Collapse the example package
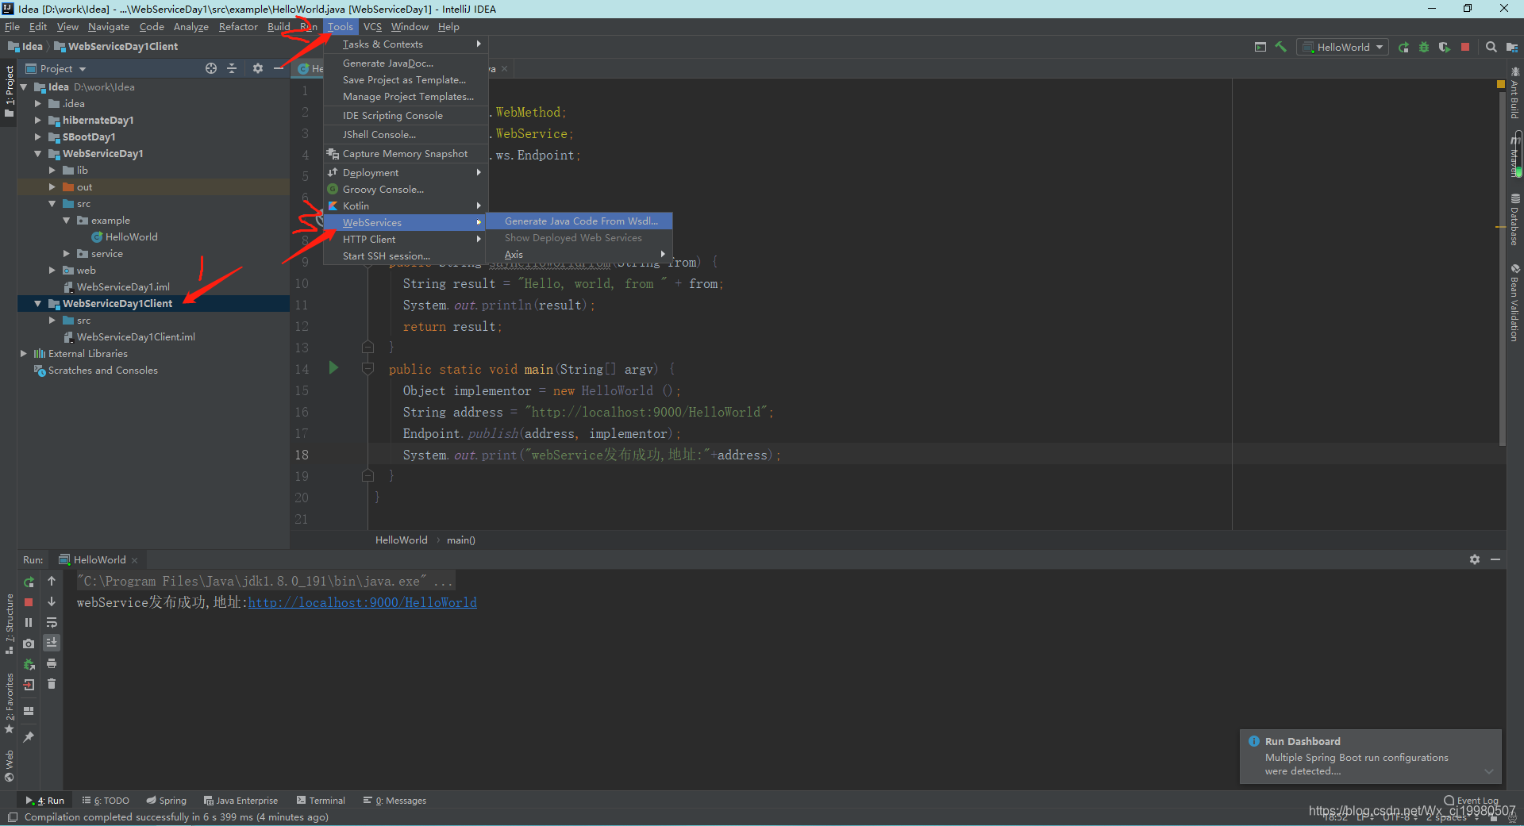Image resolution: width=1524 pixels, height=826 pixels. (x=66, y=221)
